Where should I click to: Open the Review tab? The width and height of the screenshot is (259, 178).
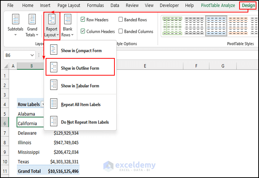[x=132, y=6]
